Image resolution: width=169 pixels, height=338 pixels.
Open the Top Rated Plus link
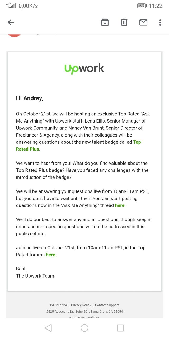pos(78,145)
